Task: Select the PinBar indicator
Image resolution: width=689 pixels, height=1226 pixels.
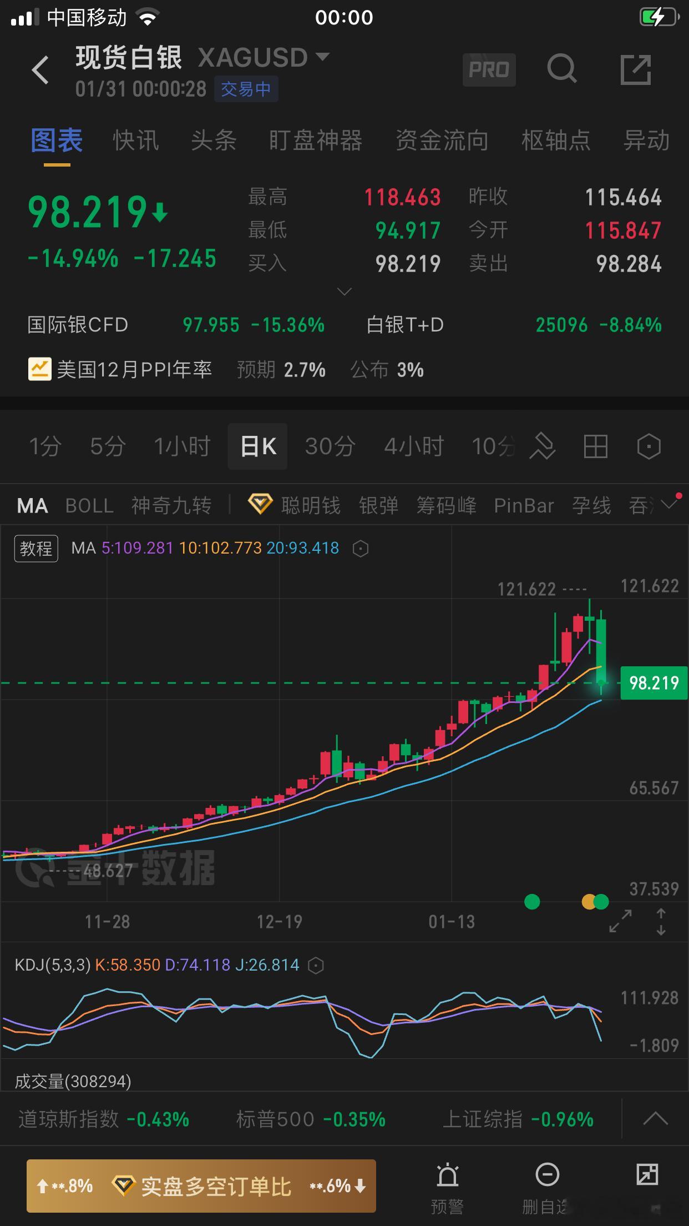Action: click(524, 505)
